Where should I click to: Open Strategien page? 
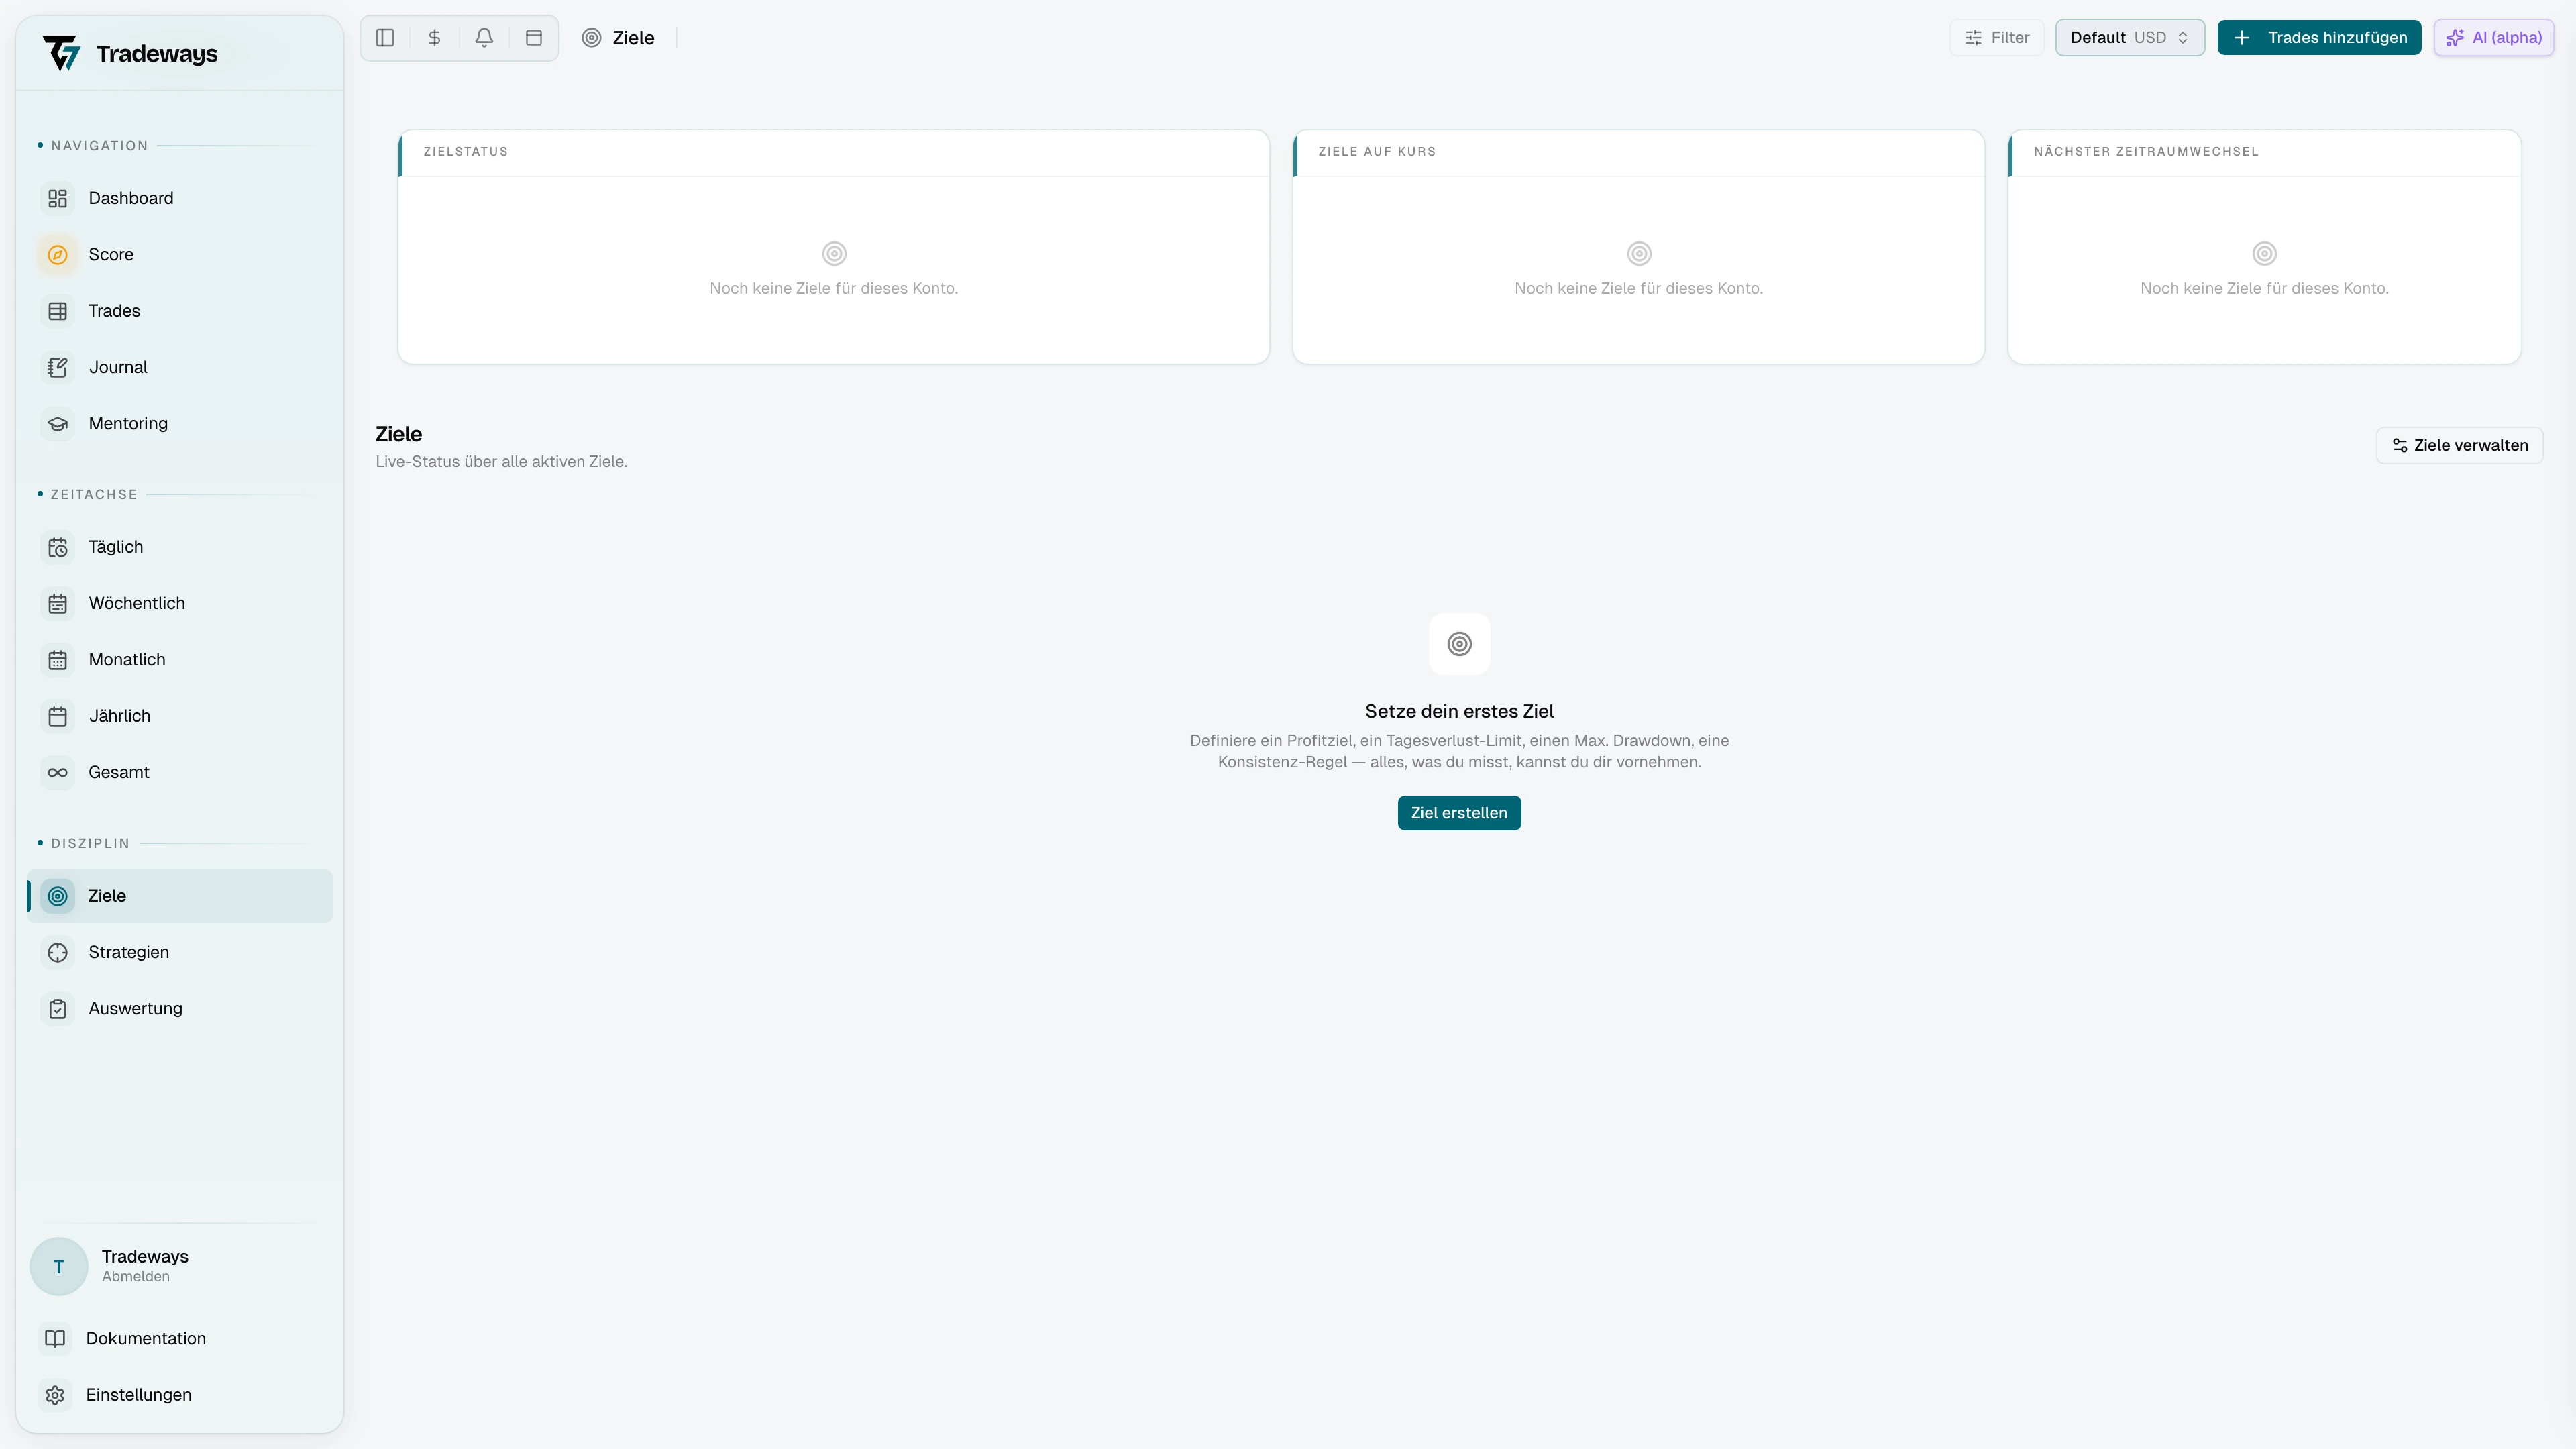click(x=180, y=953)
